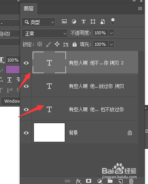
Task: Select the white 背景 layer thumbnail
Action: [x=49, y=132]
